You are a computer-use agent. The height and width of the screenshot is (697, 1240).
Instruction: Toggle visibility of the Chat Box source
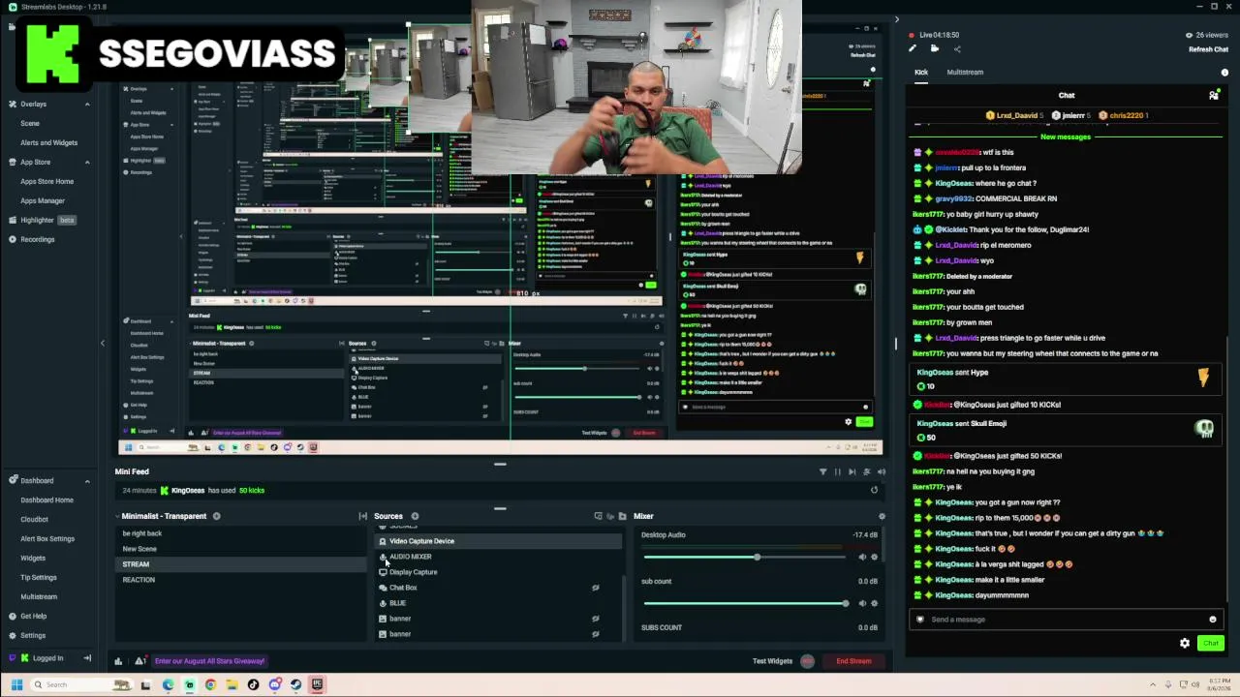pyautogui.click(x=596, y=588)
